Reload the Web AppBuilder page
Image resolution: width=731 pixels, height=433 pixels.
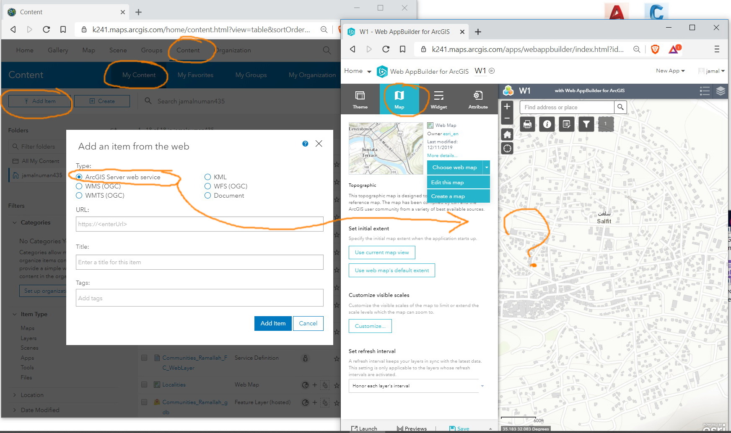[386, 49]
